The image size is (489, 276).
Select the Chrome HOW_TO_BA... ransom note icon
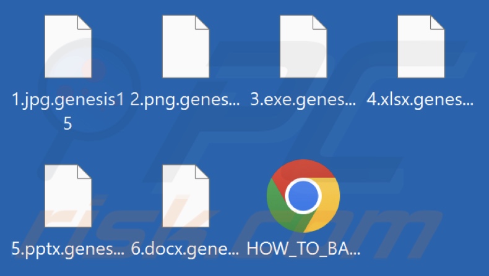click(303, 196)
